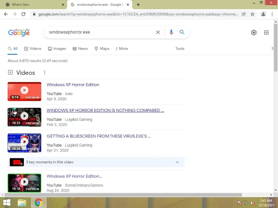278x208 pixels.
Task: Click the Google holiday logo
Action: point(19,32)
